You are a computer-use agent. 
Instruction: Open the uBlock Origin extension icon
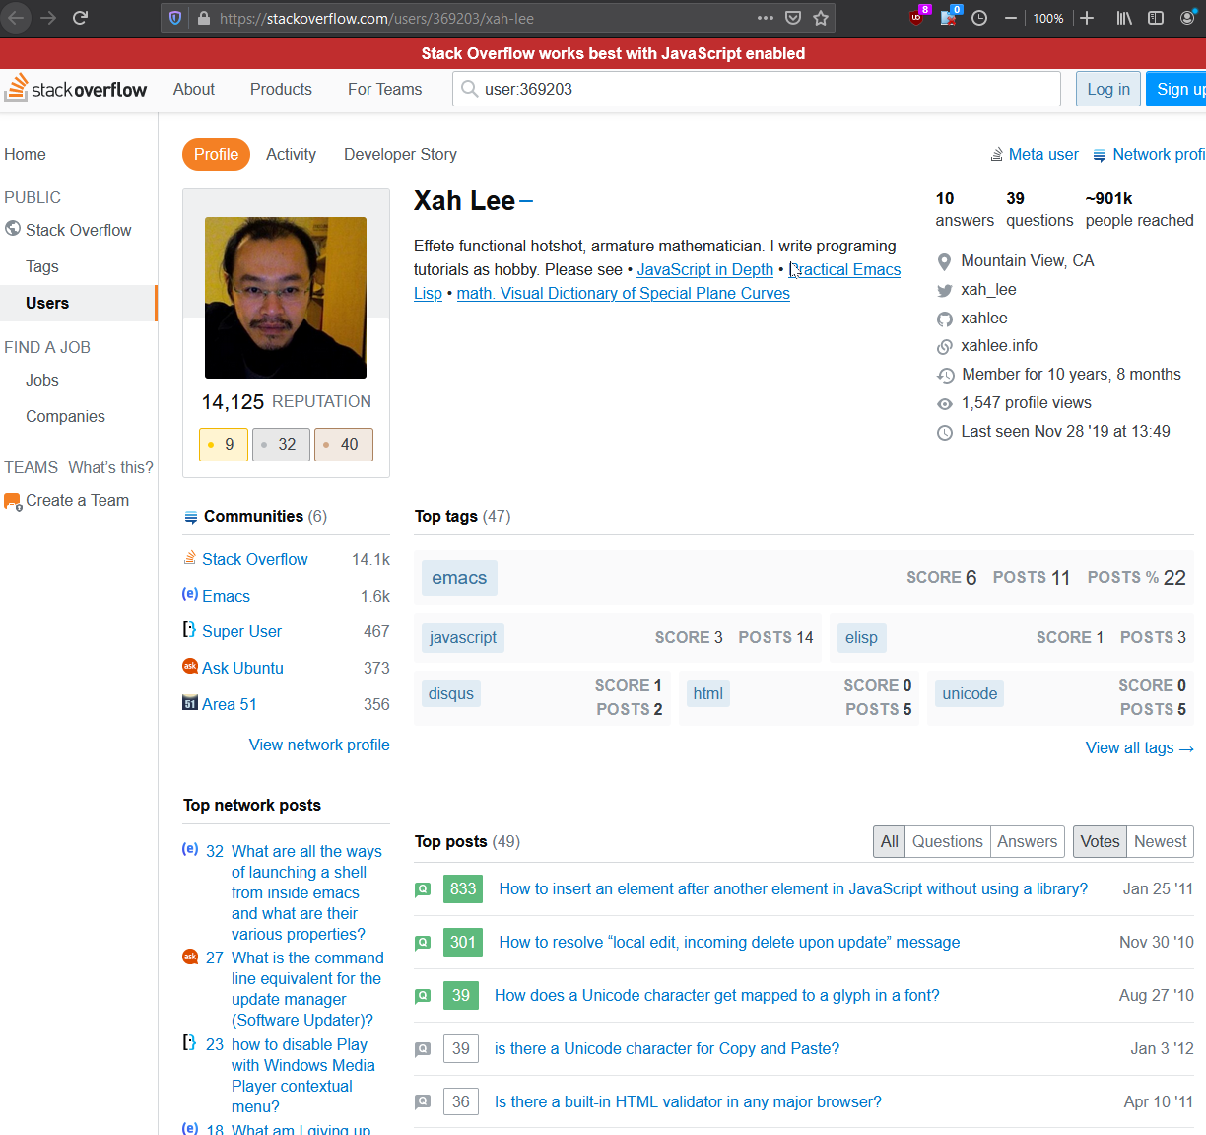[x=918, y=17]
